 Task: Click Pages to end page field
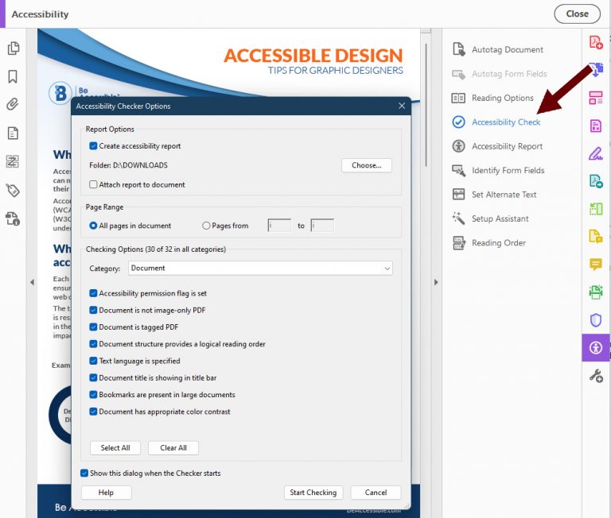322,226
